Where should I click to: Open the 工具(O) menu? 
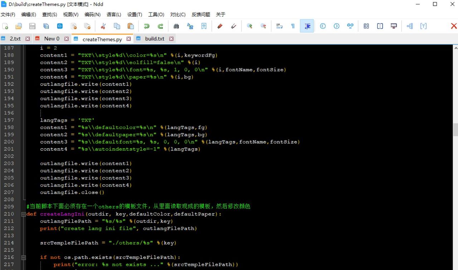(x=156, y=15)
